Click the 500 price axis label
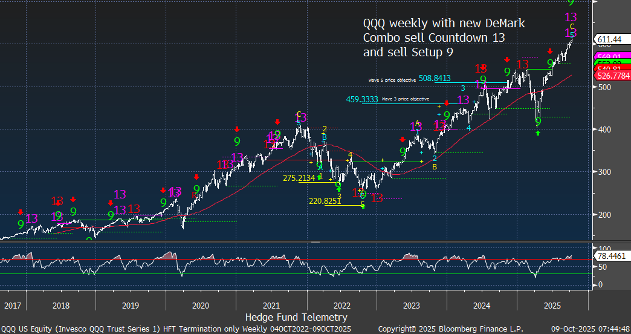Screen dimensions: 631x334 click(x=605, y=87)
